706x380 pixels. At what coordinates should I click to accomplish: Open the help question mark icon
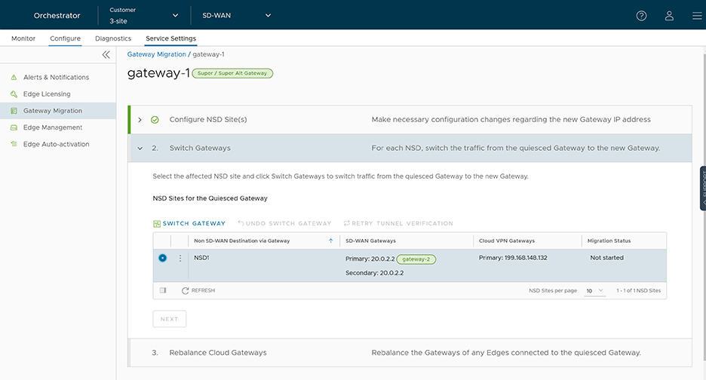click(x=641, y=15)
